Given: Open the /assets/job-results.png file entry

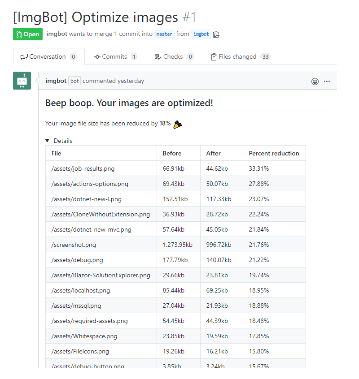Looking at the screenshot, I should pyautogui.click(x=84, y=168).
